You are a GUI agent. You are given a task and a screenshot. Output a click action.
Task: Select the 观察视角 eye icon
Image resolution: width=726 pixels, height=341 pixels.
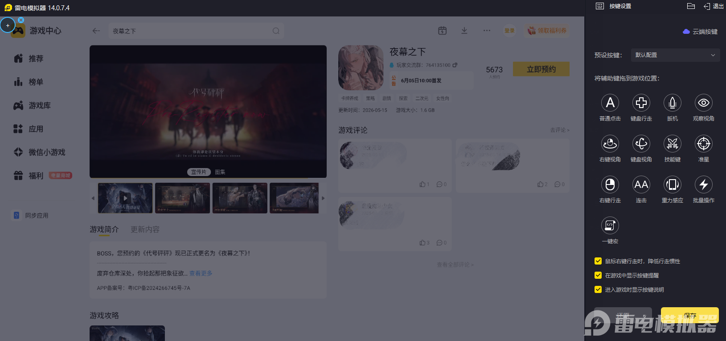pos(704,103)
